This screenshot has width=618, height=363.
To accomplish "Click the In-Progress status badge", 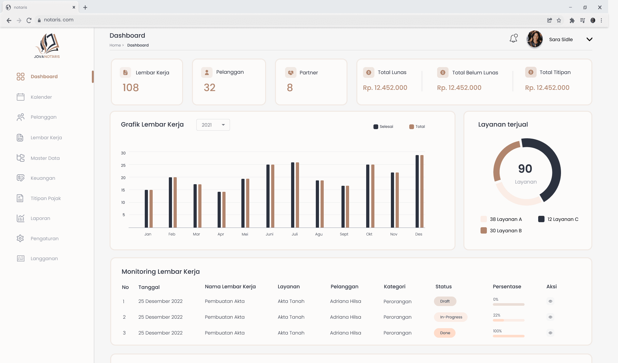I will click(x=451, y=317).
